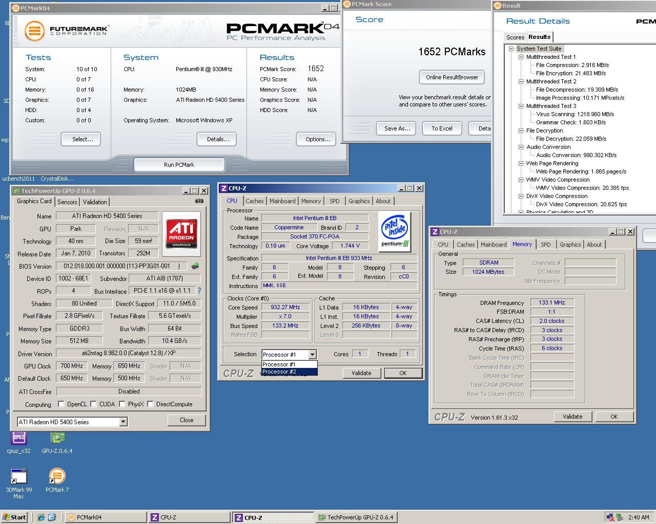Open the Graphics tab in the CPU-Z memory window
The image size is (656, 524).
click(570, 245)
